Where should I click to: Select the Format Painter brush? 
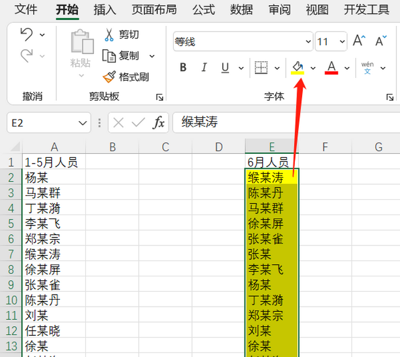pos(109,76)
